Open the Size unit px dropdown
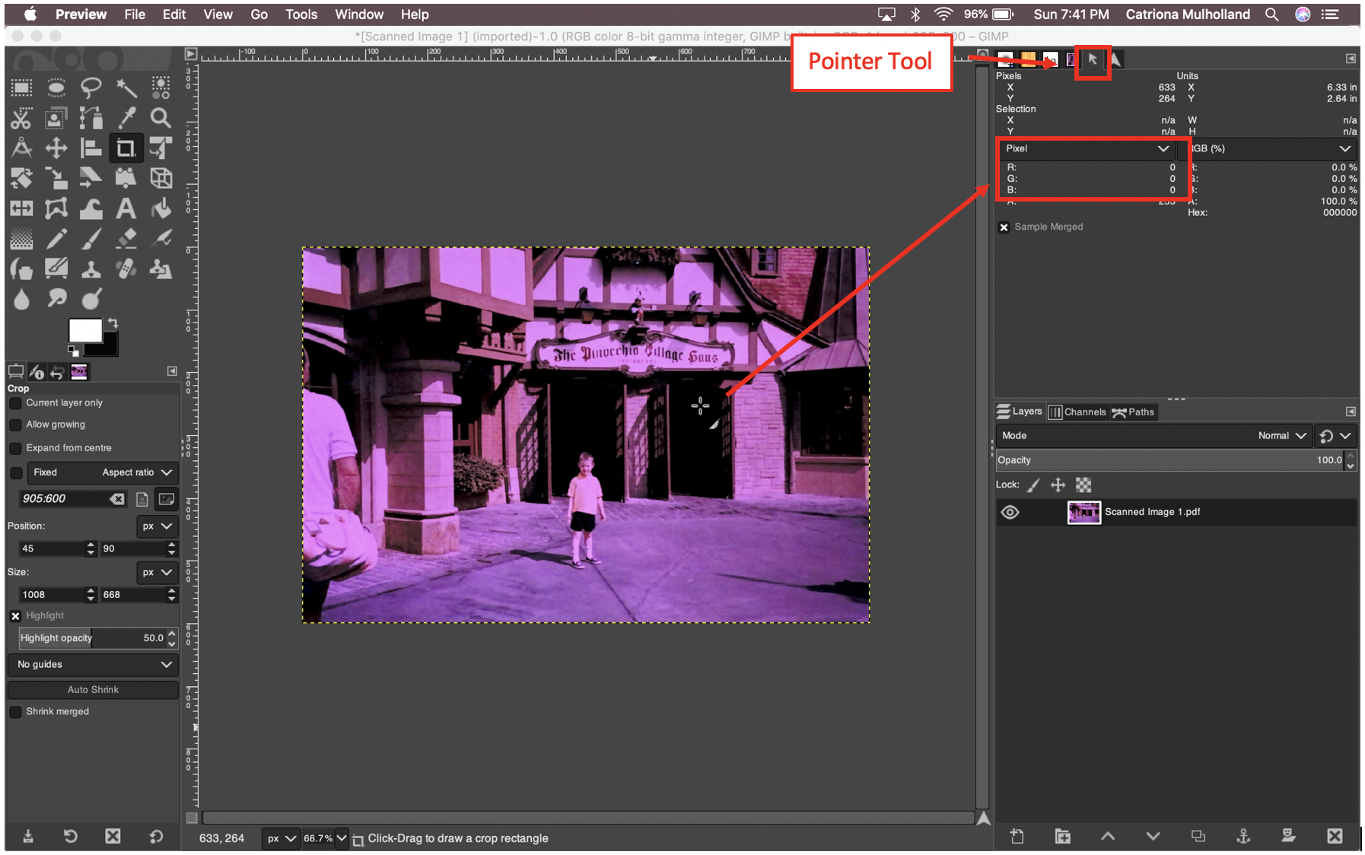The height and width of the screenshot is (855, 1365). [157, 572]
